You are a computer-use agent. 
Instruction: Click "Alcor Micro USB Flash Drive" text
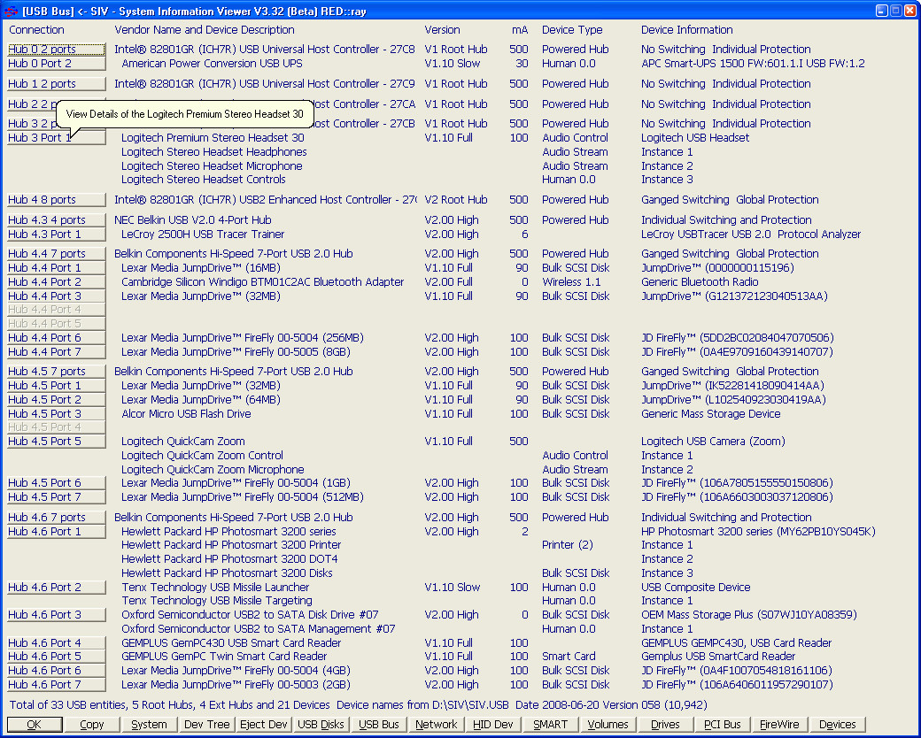186,414
